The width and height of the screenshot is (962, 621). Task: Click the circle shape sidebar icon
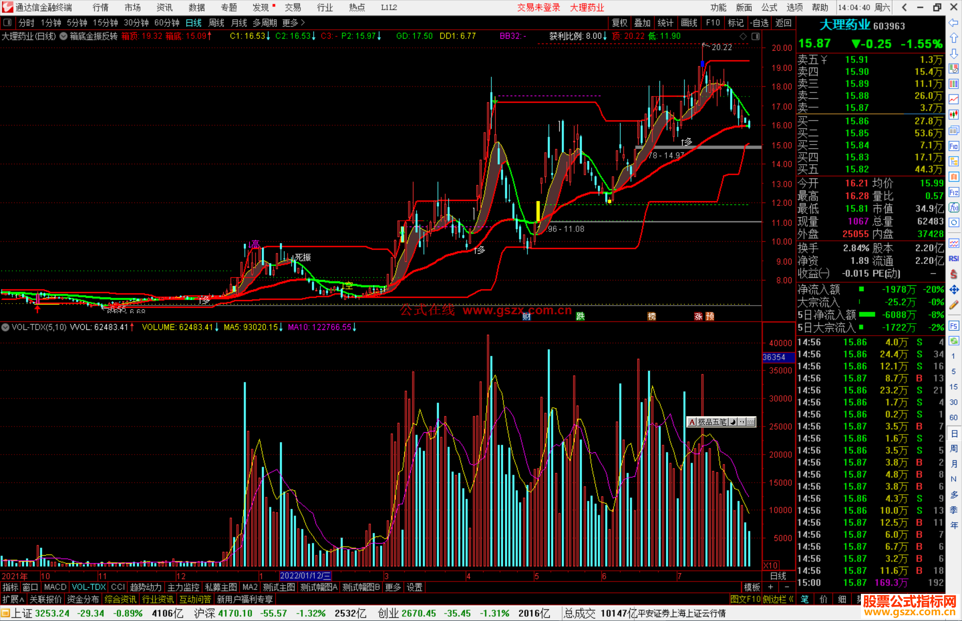(x=954, y=223)
